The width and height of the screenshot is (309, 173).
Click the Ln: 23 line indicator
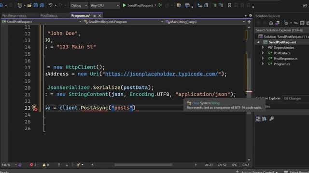208,165
